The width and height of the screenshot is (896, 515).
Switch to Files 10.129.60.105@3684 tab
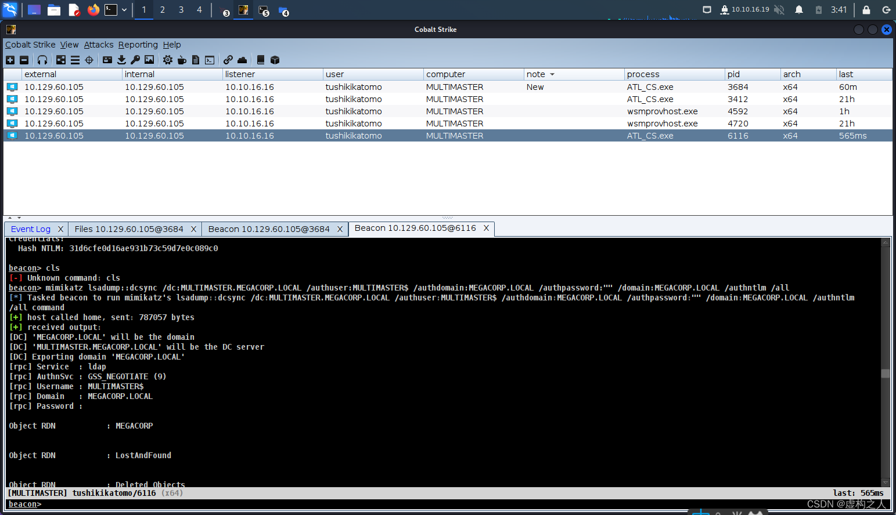pyautogui.click(x=129, y=229)
